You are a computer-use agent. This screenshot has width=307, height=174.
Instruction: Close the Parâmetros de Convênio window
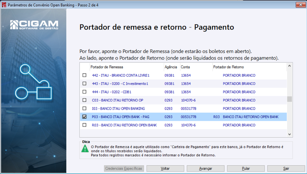click(300, 5)
